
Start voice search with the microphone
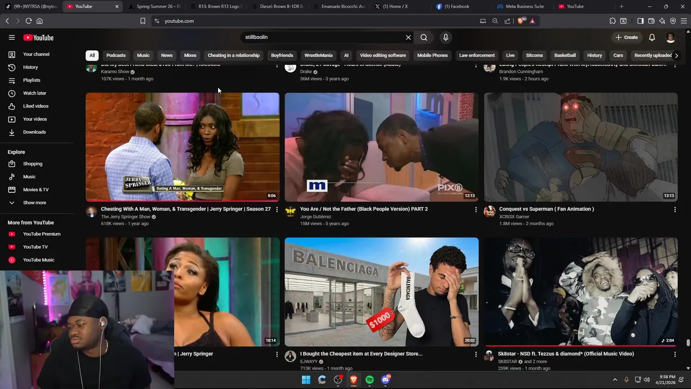coord(445,37)
